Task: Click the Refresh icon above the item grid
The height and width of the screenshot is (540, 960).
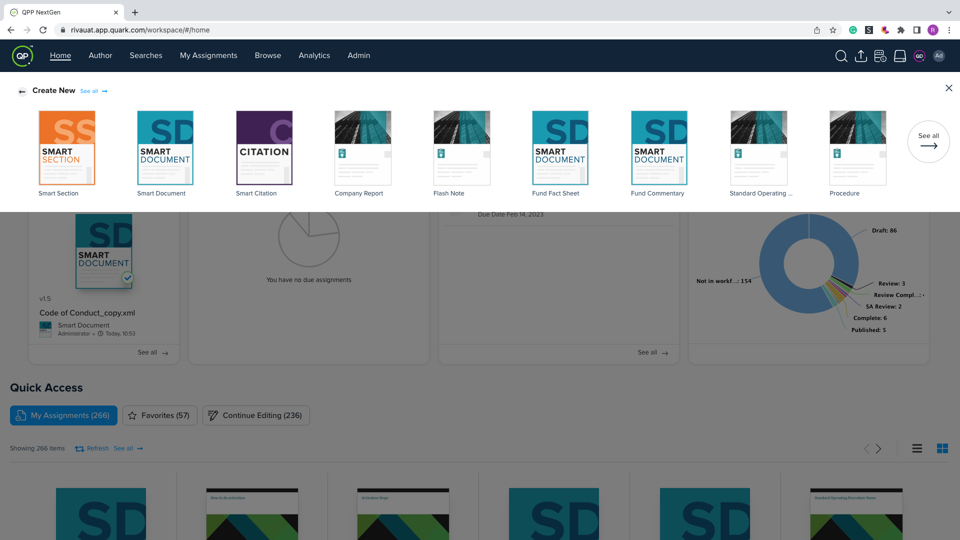Action: 79,448
